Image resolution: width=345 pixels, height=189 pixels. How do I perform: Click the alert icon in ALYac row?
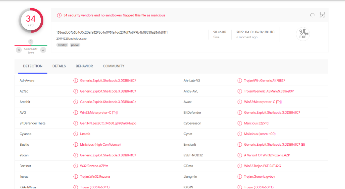coord(76,91)
